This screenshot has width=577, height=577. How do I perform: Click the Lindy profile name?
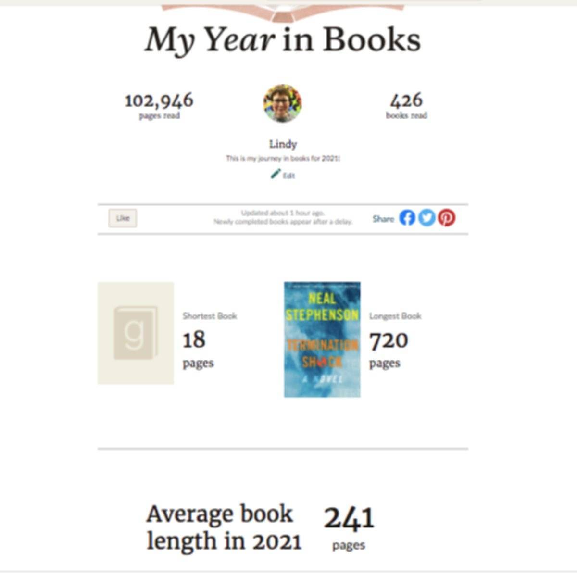[283, 144]
